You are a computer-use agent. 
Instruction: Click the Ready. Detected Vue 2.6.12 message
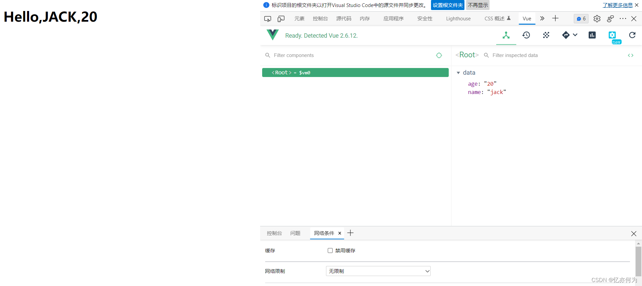321,36
